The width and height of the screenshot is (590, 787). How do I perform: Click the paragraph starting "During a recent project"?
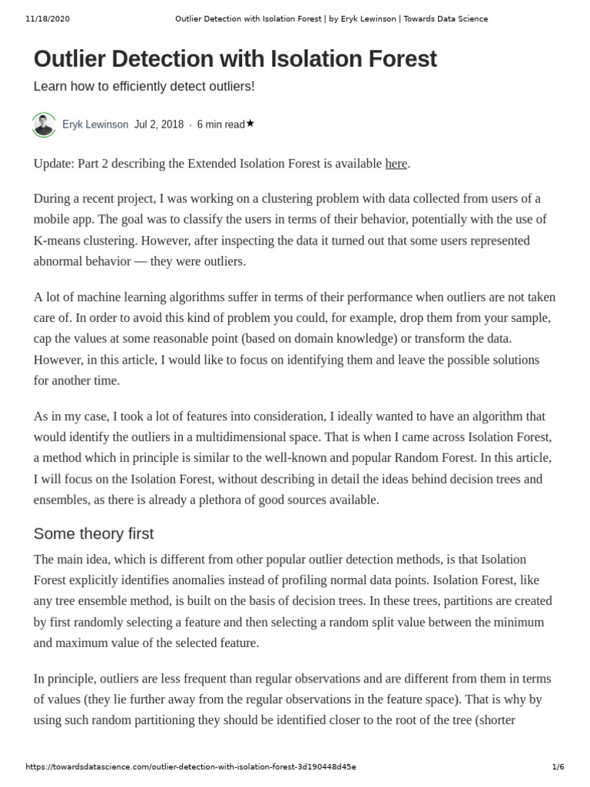tap(292, 230)
